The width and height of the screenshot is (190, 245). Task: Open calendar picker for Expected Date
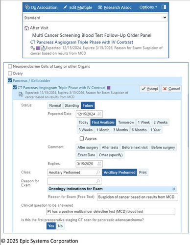99,114
